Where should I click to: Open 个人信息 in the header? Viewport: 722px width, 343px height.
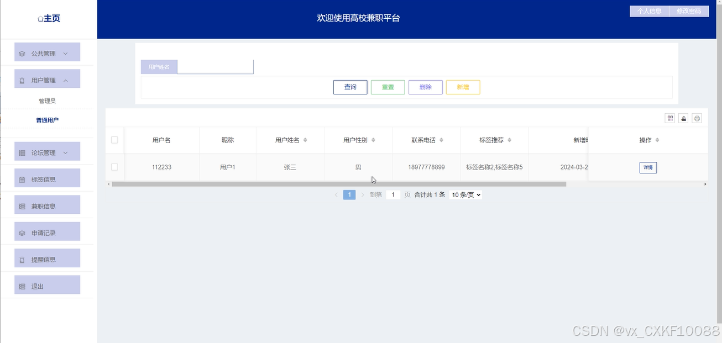click(x=650, y=11)
